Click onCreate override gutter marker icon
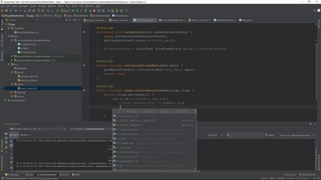 tap(84, 32)
